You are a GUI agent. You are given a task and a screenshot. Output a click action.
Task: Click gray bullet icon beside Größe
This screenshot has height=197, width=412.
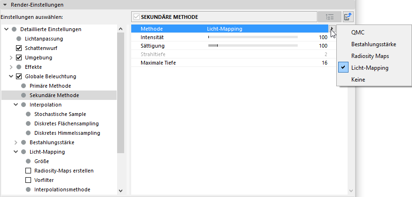click(x=28, y=161)
